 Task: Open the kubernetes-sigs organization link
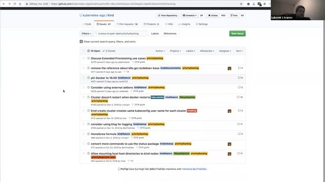[94, 15]
